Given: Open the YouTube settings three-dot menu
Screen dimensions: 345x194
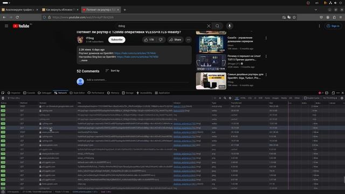Looking at the screenshot, I should coord(320,26).
